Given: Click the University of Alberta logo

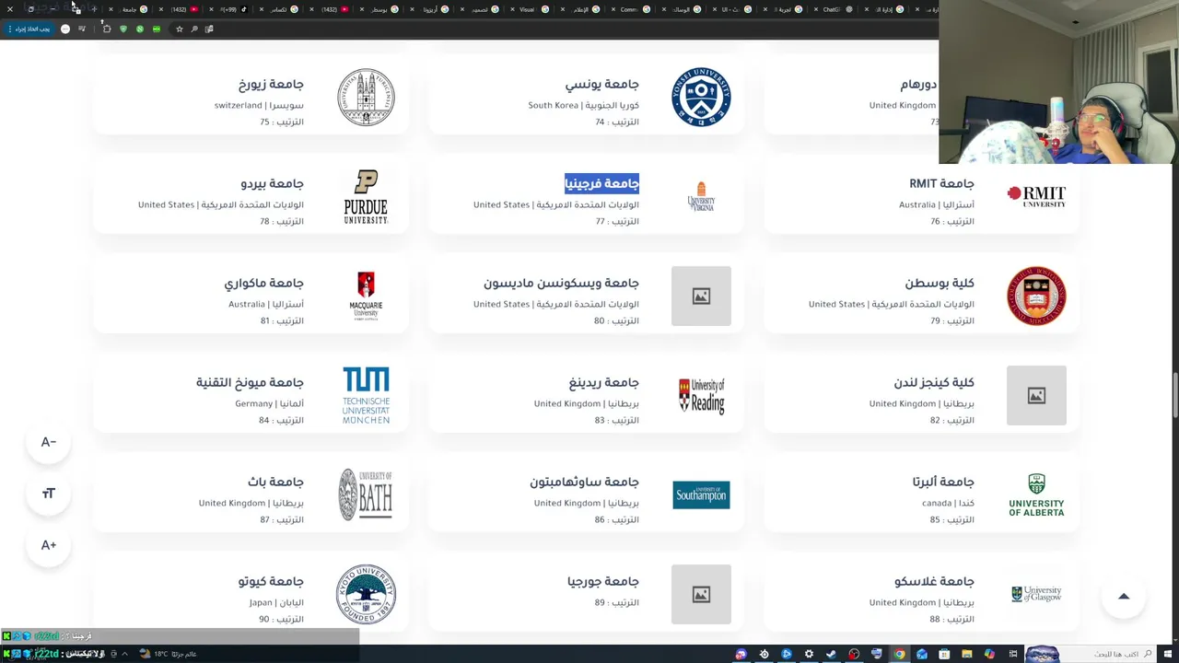Looking at the screenshot, I should coord(1036,494).
